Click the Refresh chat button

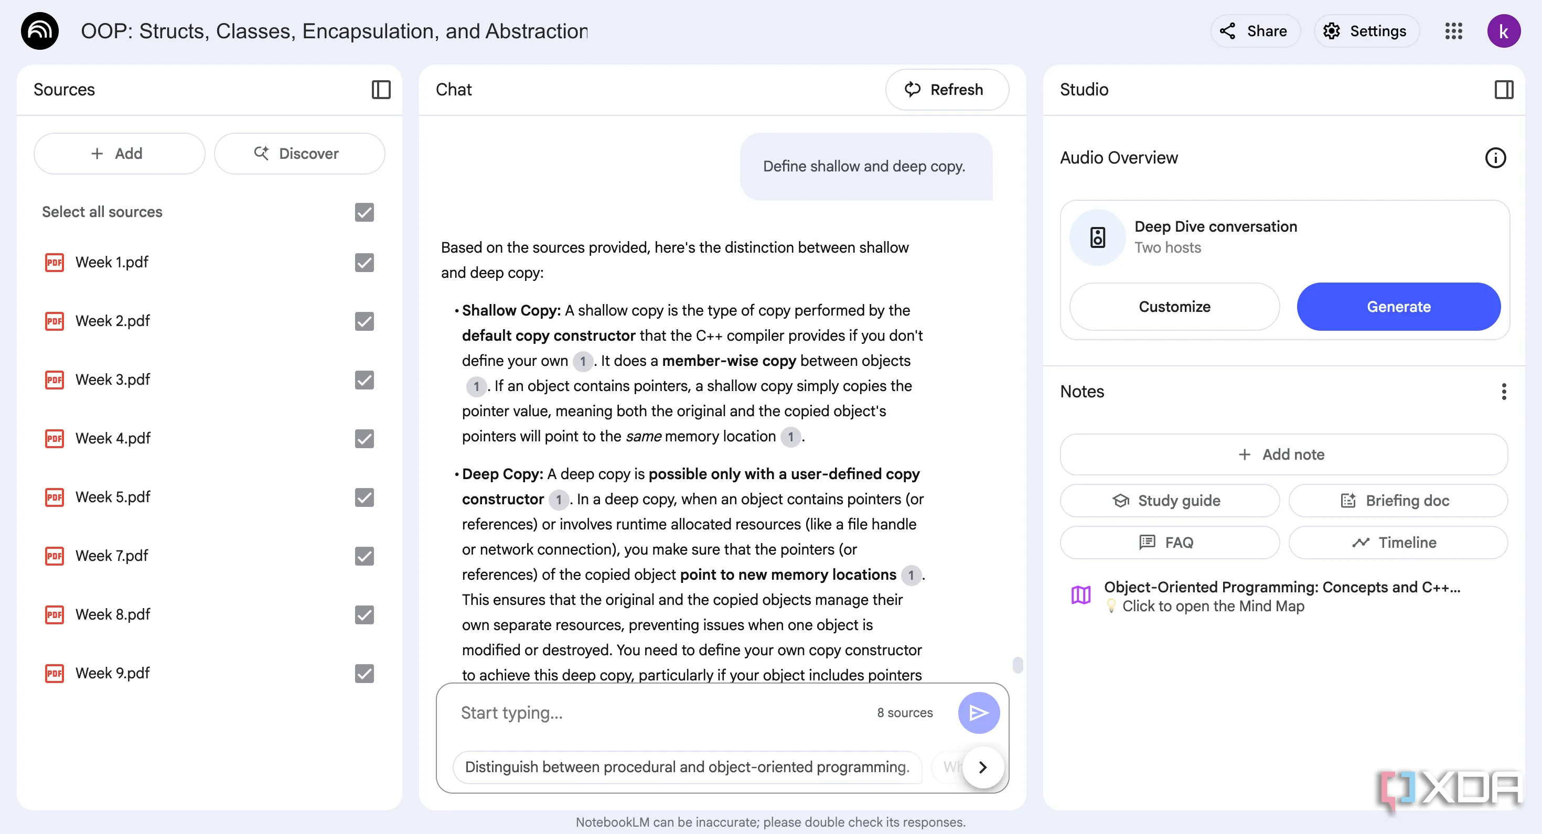point(946,90)
